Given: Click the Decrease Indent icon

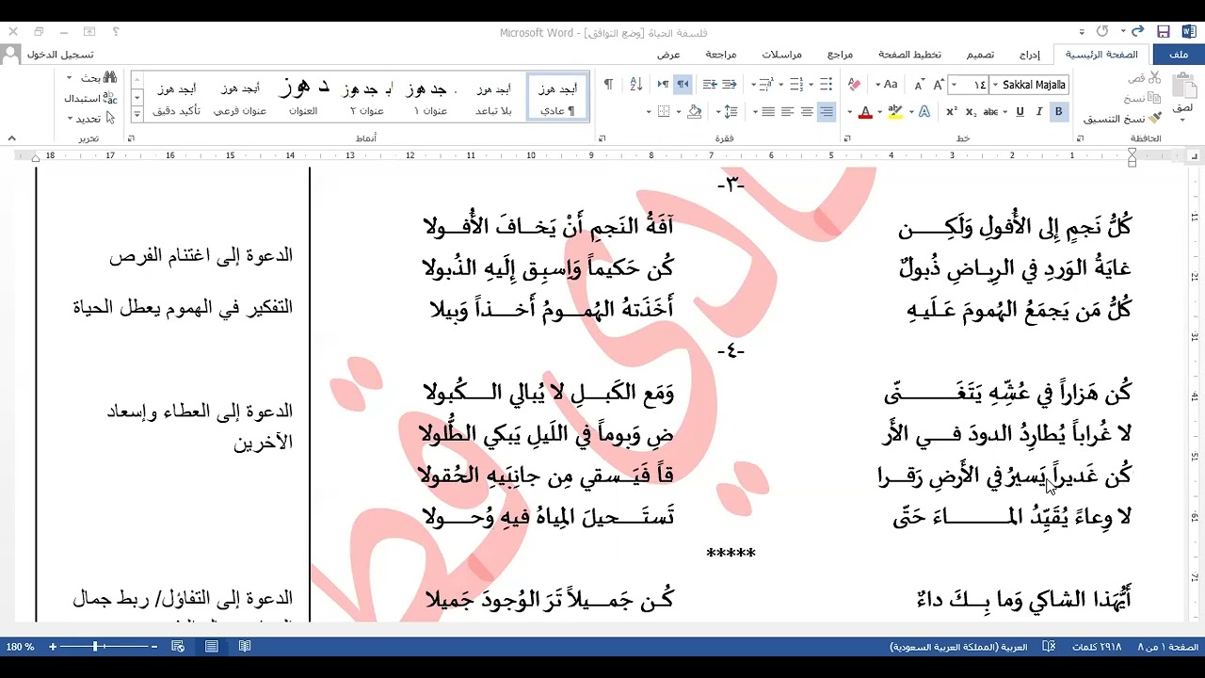Looking at the screenshot, I should (729, 85).
